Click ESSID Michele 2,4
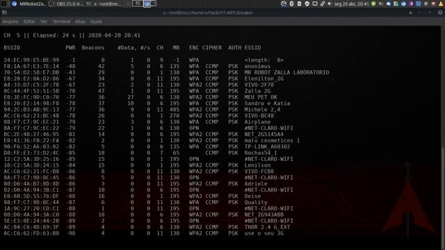 pyautogui.click(x=262, y=110)
